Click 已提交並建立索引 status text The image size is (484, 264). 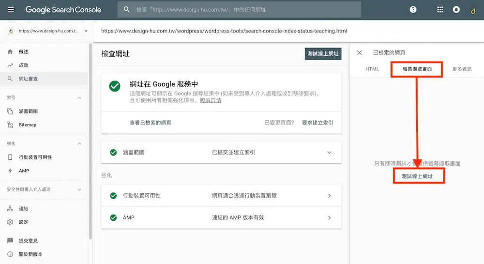[x=233, y=152]
